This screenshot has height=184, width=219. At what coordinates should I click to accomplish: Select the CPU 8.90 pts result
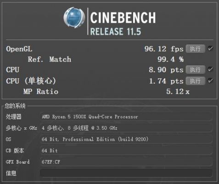pyautogui.click(x=166, y=70)
